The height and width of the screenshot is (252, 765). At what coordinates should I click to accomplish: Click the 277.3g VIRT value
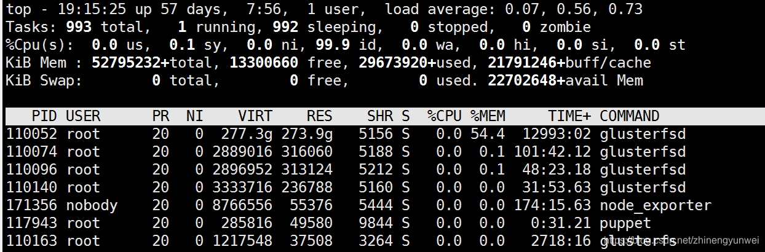247,134
